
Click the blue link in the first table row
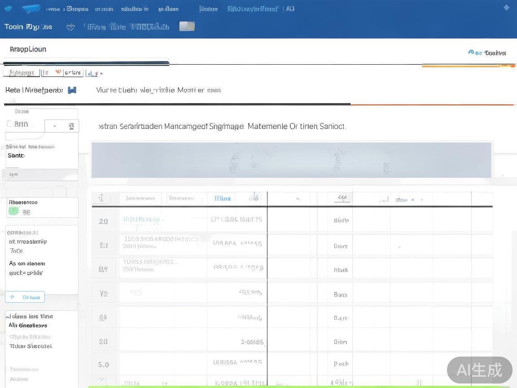pyautogui.click(x=141, y=220)
